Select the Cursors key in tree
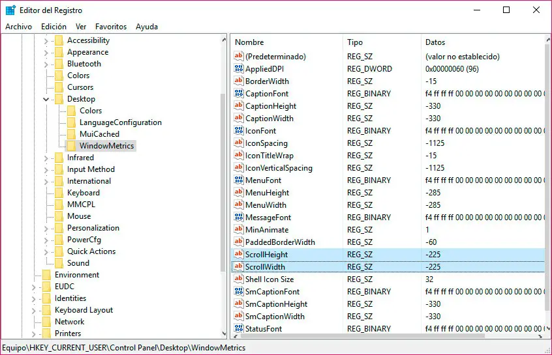This screenshot has width=552, height=355. point(80,87)
